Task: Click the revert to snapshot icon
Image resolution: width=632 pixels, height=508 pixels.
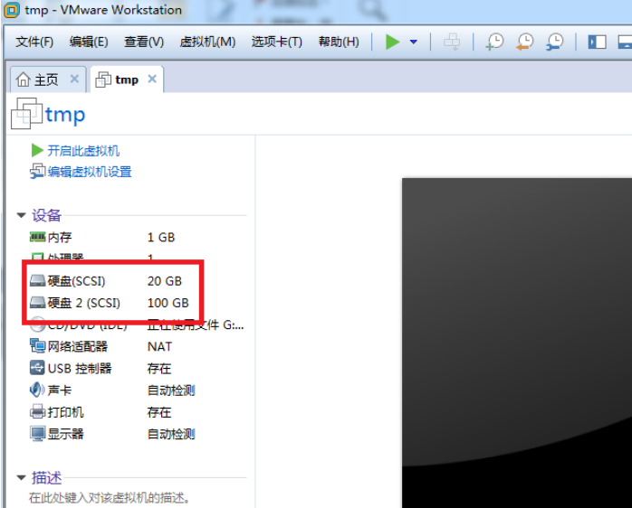Action: click(x=524, y=42)
